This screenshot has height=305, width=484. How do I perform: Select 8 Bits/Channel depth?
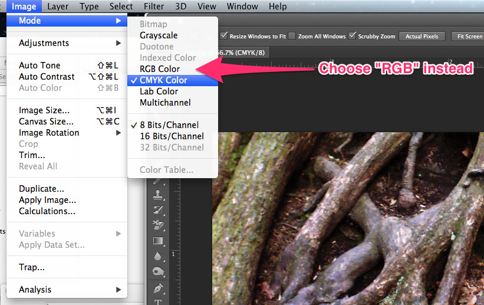[173, 125]
